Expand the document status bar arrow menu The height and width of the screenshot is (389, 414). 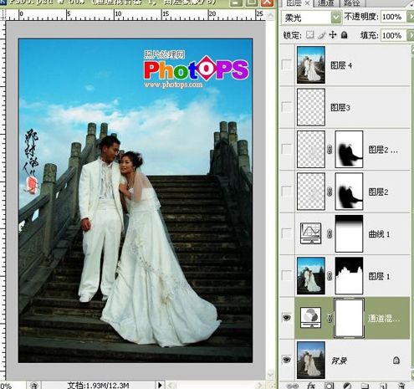pos(160,386)
